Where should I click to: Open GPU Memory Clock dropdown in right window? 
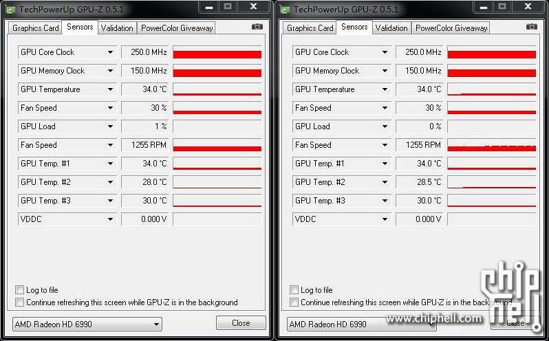tap(342, 71)
